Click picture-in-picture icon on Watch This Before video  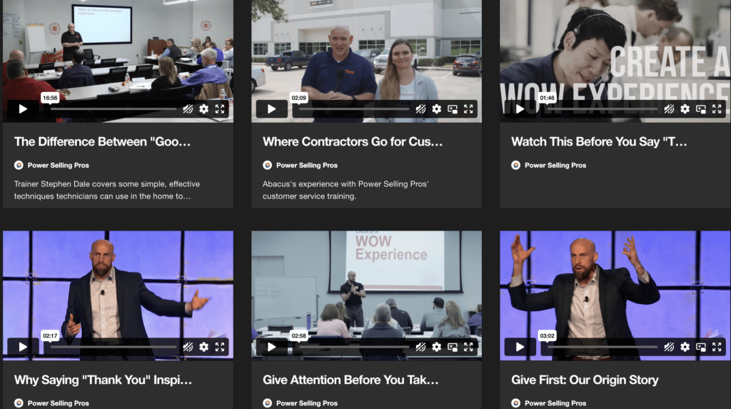pos(701,109)
